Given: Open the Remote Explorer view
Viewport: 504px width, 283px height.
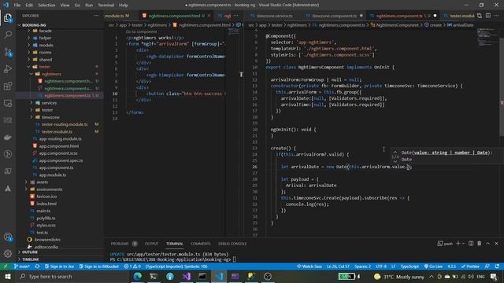Looking at the screenshot, I should pos(8,103).
